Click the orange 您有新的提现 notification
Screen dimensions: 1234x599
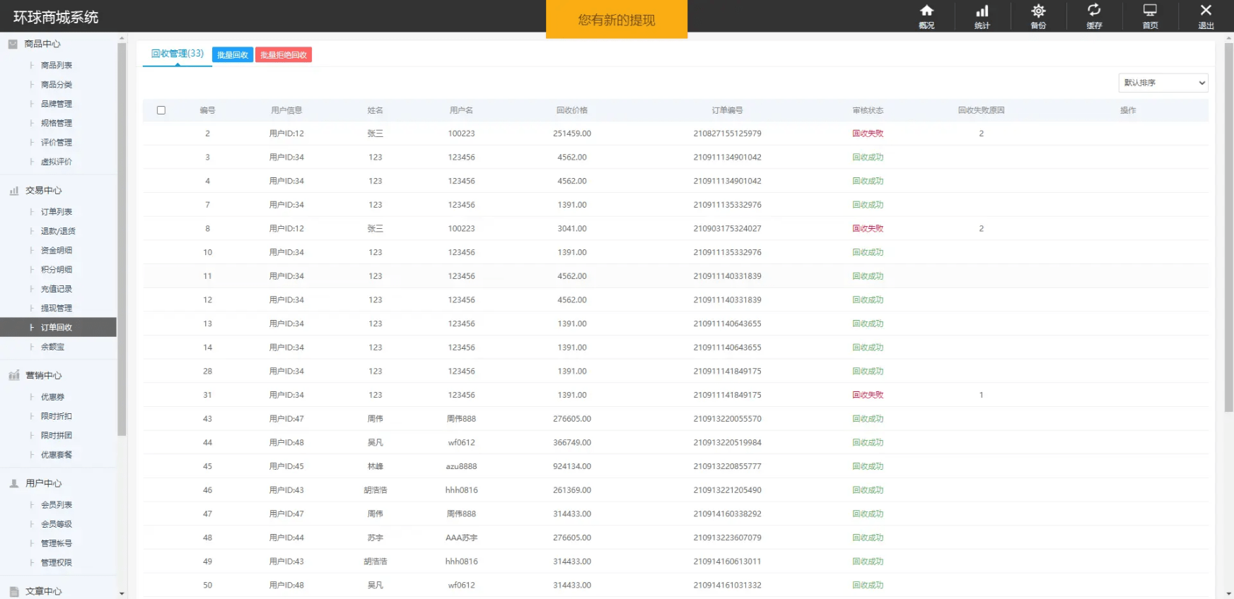click(x=617, y=19)
